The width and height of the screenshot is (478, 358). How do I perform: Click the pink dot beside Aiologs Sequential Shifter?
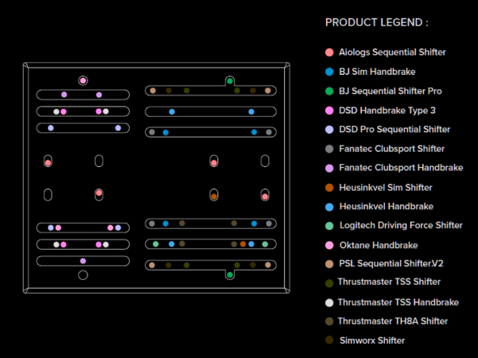point(329,53)
